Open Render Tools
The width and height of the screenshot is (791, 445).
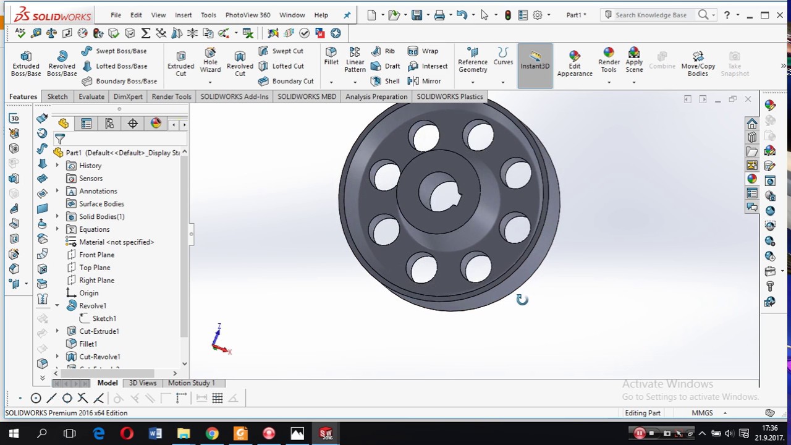609,60
